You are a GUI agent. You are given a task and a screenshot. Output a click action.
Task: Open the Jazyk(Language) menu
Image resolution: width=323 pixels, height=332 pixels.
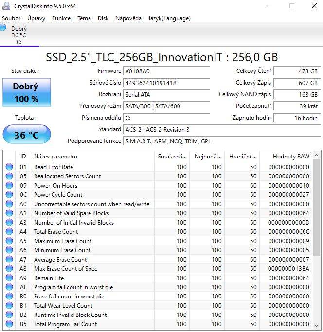[x=169, y=18]
